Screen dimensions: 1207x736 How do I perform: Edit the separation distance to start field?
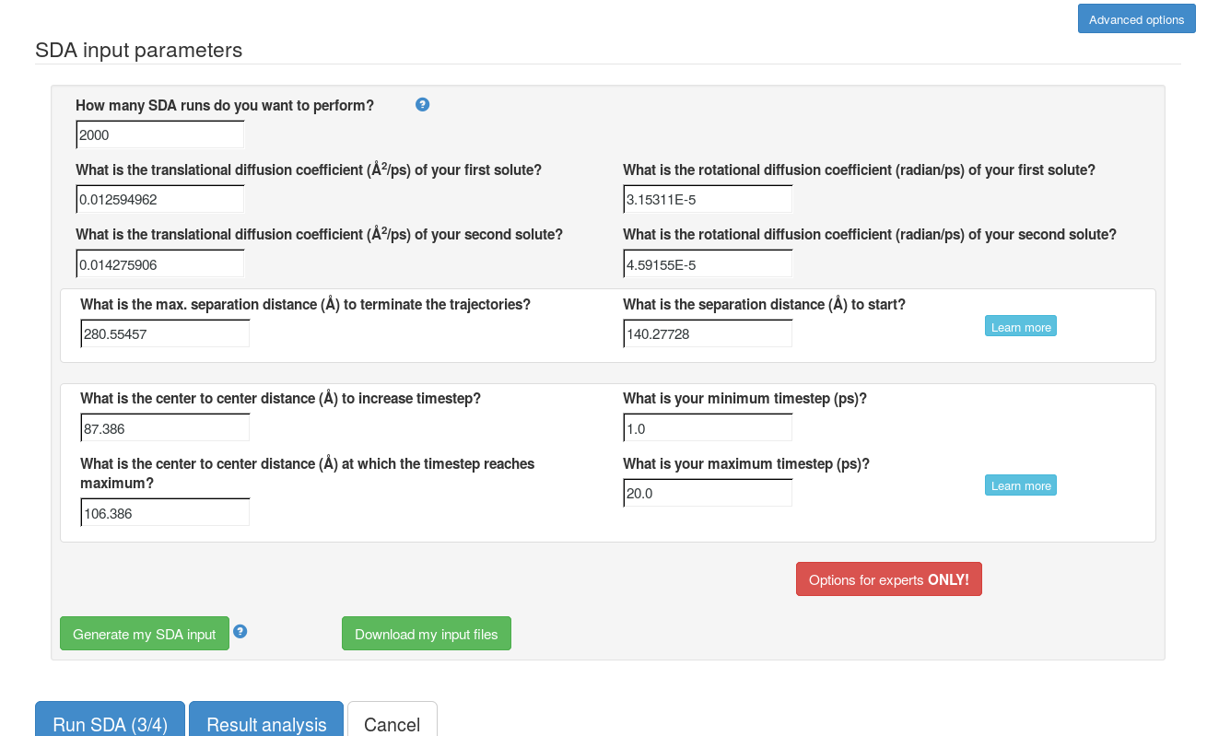(708, 333)
